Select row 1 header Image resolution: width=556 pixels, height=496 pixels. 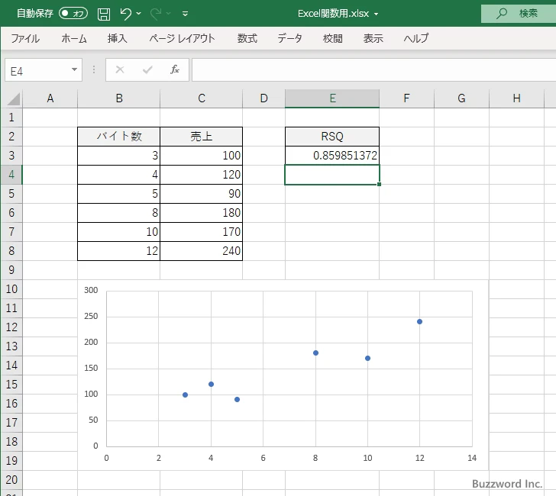tap(11, 118)
